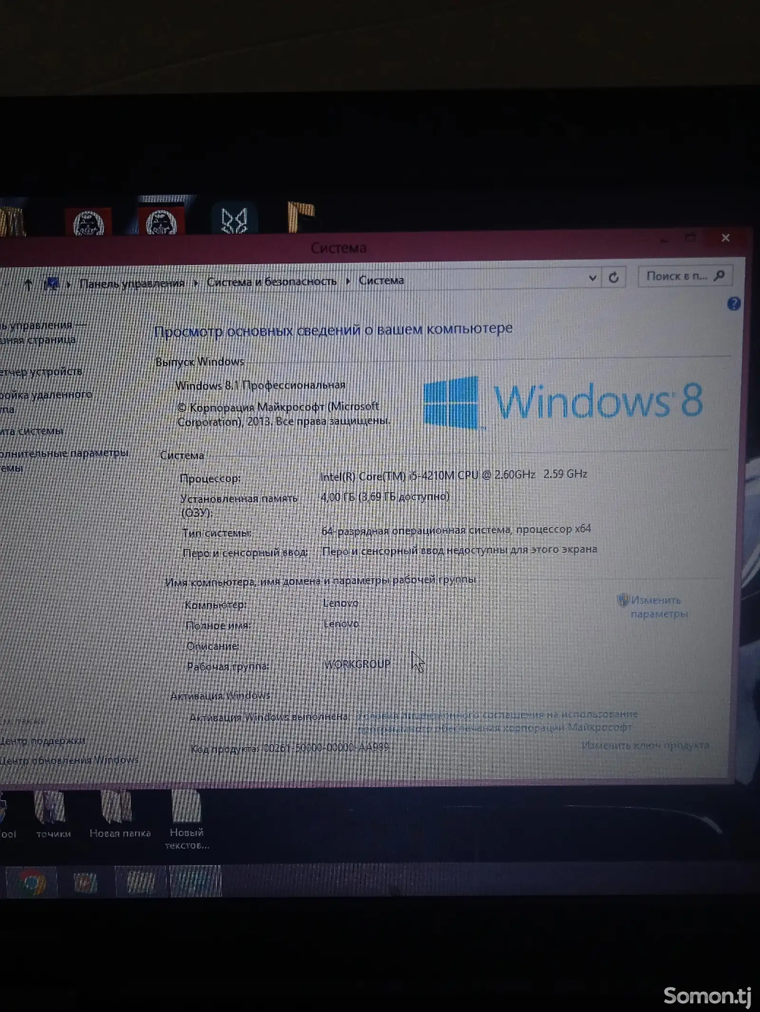Select the Новый текстов... desktop file

click(187, 819)
